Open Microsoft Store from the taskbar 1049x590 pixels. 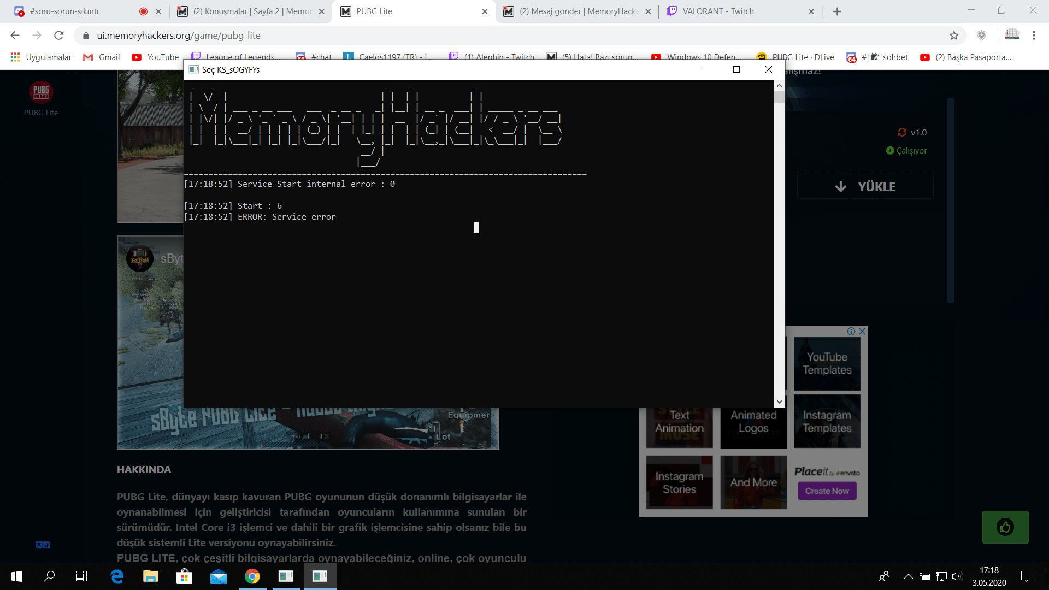tap(184, 576)
